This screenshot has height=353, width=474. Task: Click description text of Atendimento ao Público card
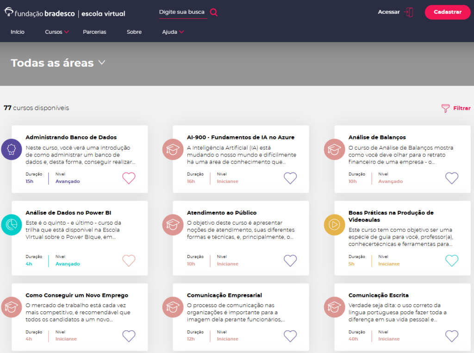pyautogui.click(x=240, y=230)
